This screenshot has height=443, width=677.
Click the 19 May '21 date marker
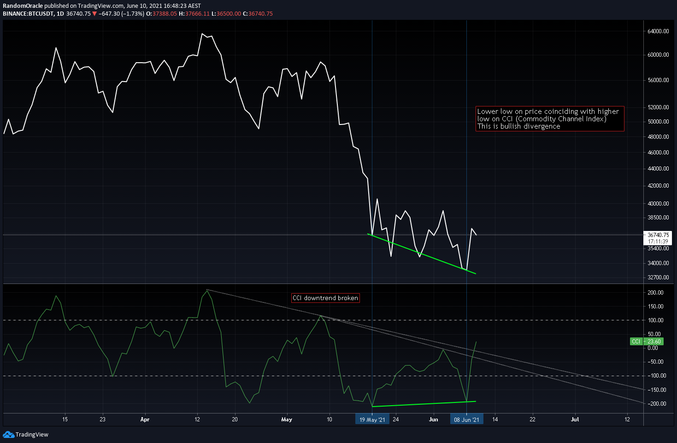point(372,419)
